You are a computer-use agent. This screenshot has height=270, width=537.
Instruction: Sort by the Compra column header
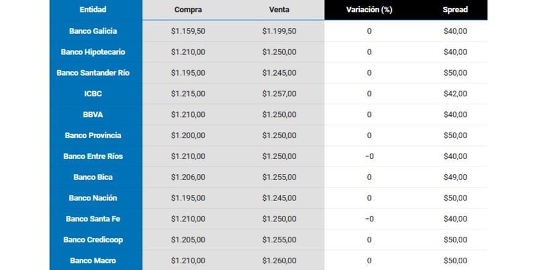188,10
